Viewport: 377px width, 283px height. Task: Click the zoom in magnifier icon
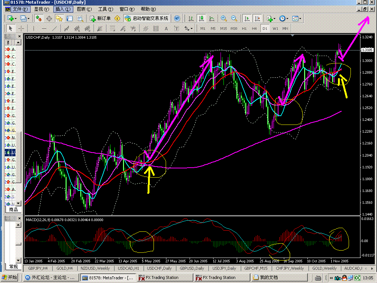pyautogui.click(x=224, y=18)
